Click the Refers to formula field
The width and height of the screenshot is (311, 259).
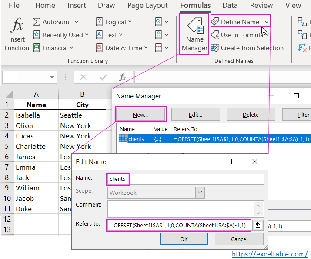click(178, 225)
